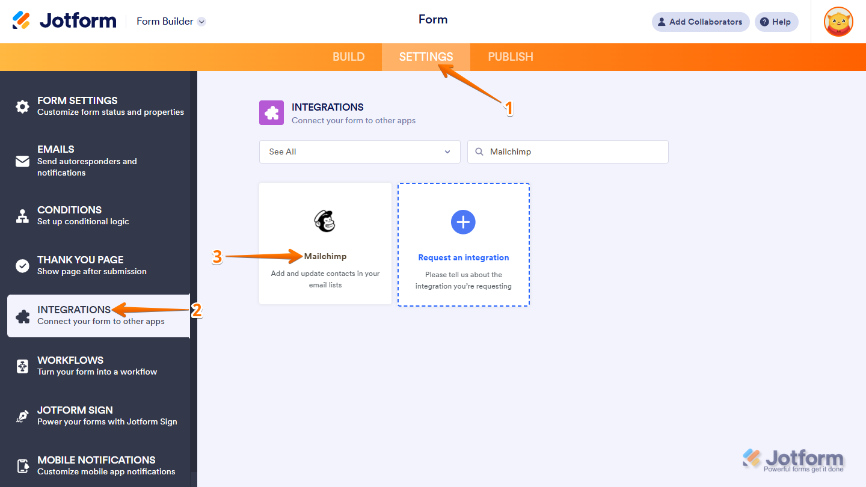This screenshot has height=487, width=866.
Task: Expand the See All category dropdown
Action: point(359,152)
